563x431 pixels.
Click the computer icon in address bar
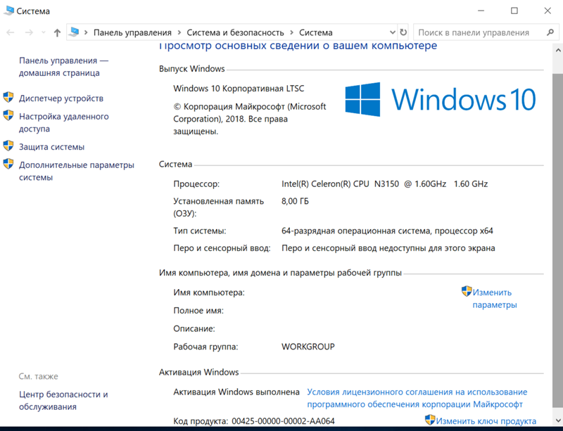74,32
